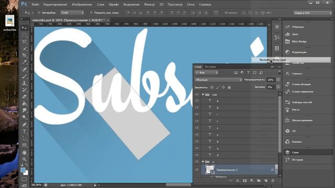Open the Обычные blend mode dropdown
This screenshot has height=188, width=335.
[x=218, y=80]
